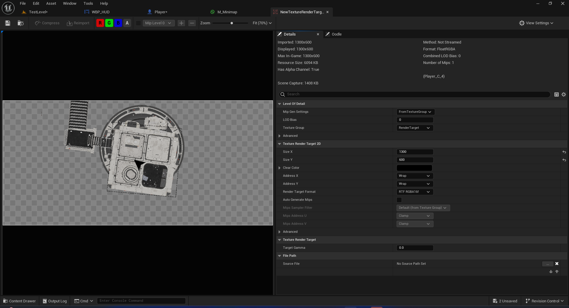Open the Asset menu
569x308 pixels.
[x=51, y=4]
